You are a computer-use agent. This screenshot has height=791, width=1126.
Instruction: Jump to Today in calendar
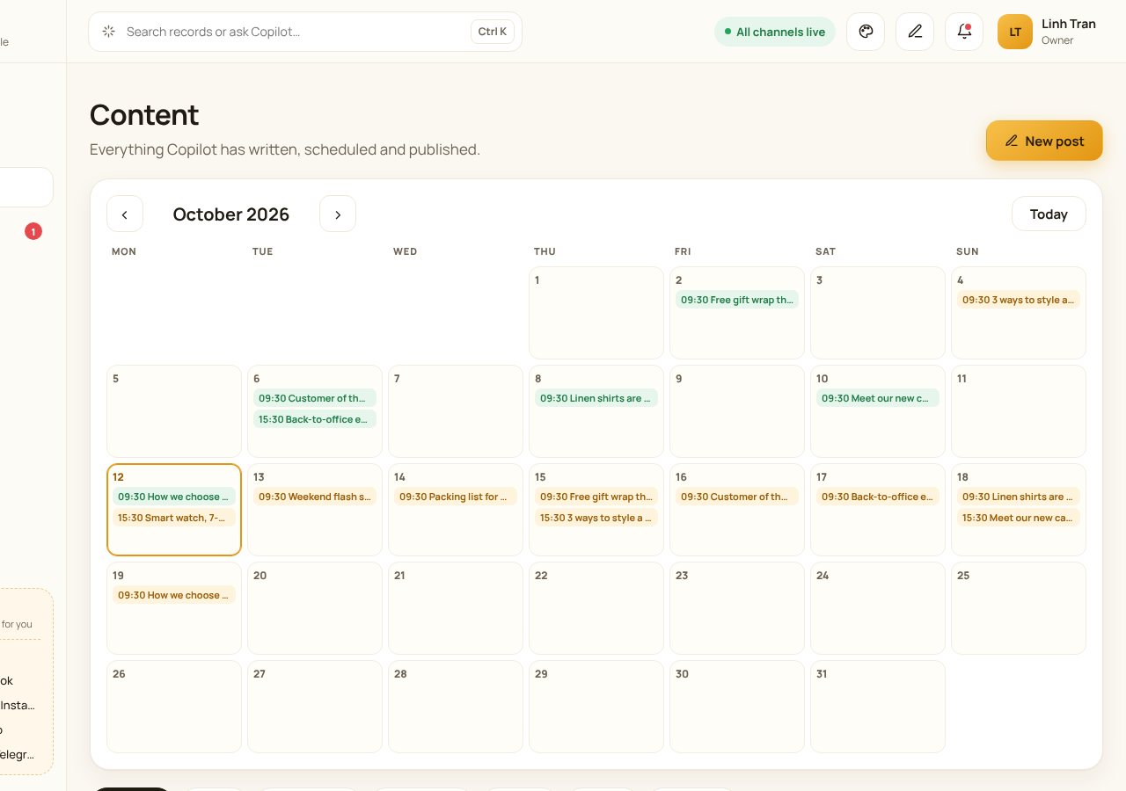click(1049, 214)
